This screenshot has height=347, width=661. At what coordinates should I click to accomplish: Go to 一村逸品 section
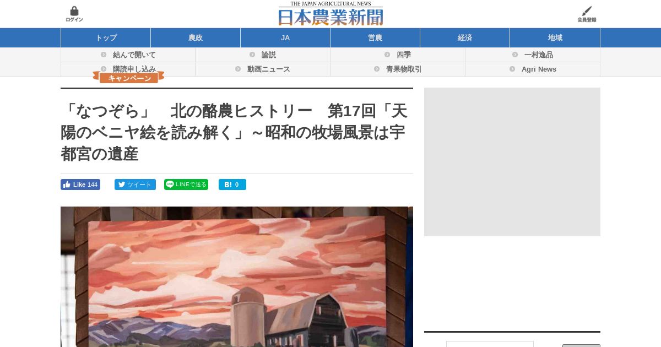[x=539, y=55]
